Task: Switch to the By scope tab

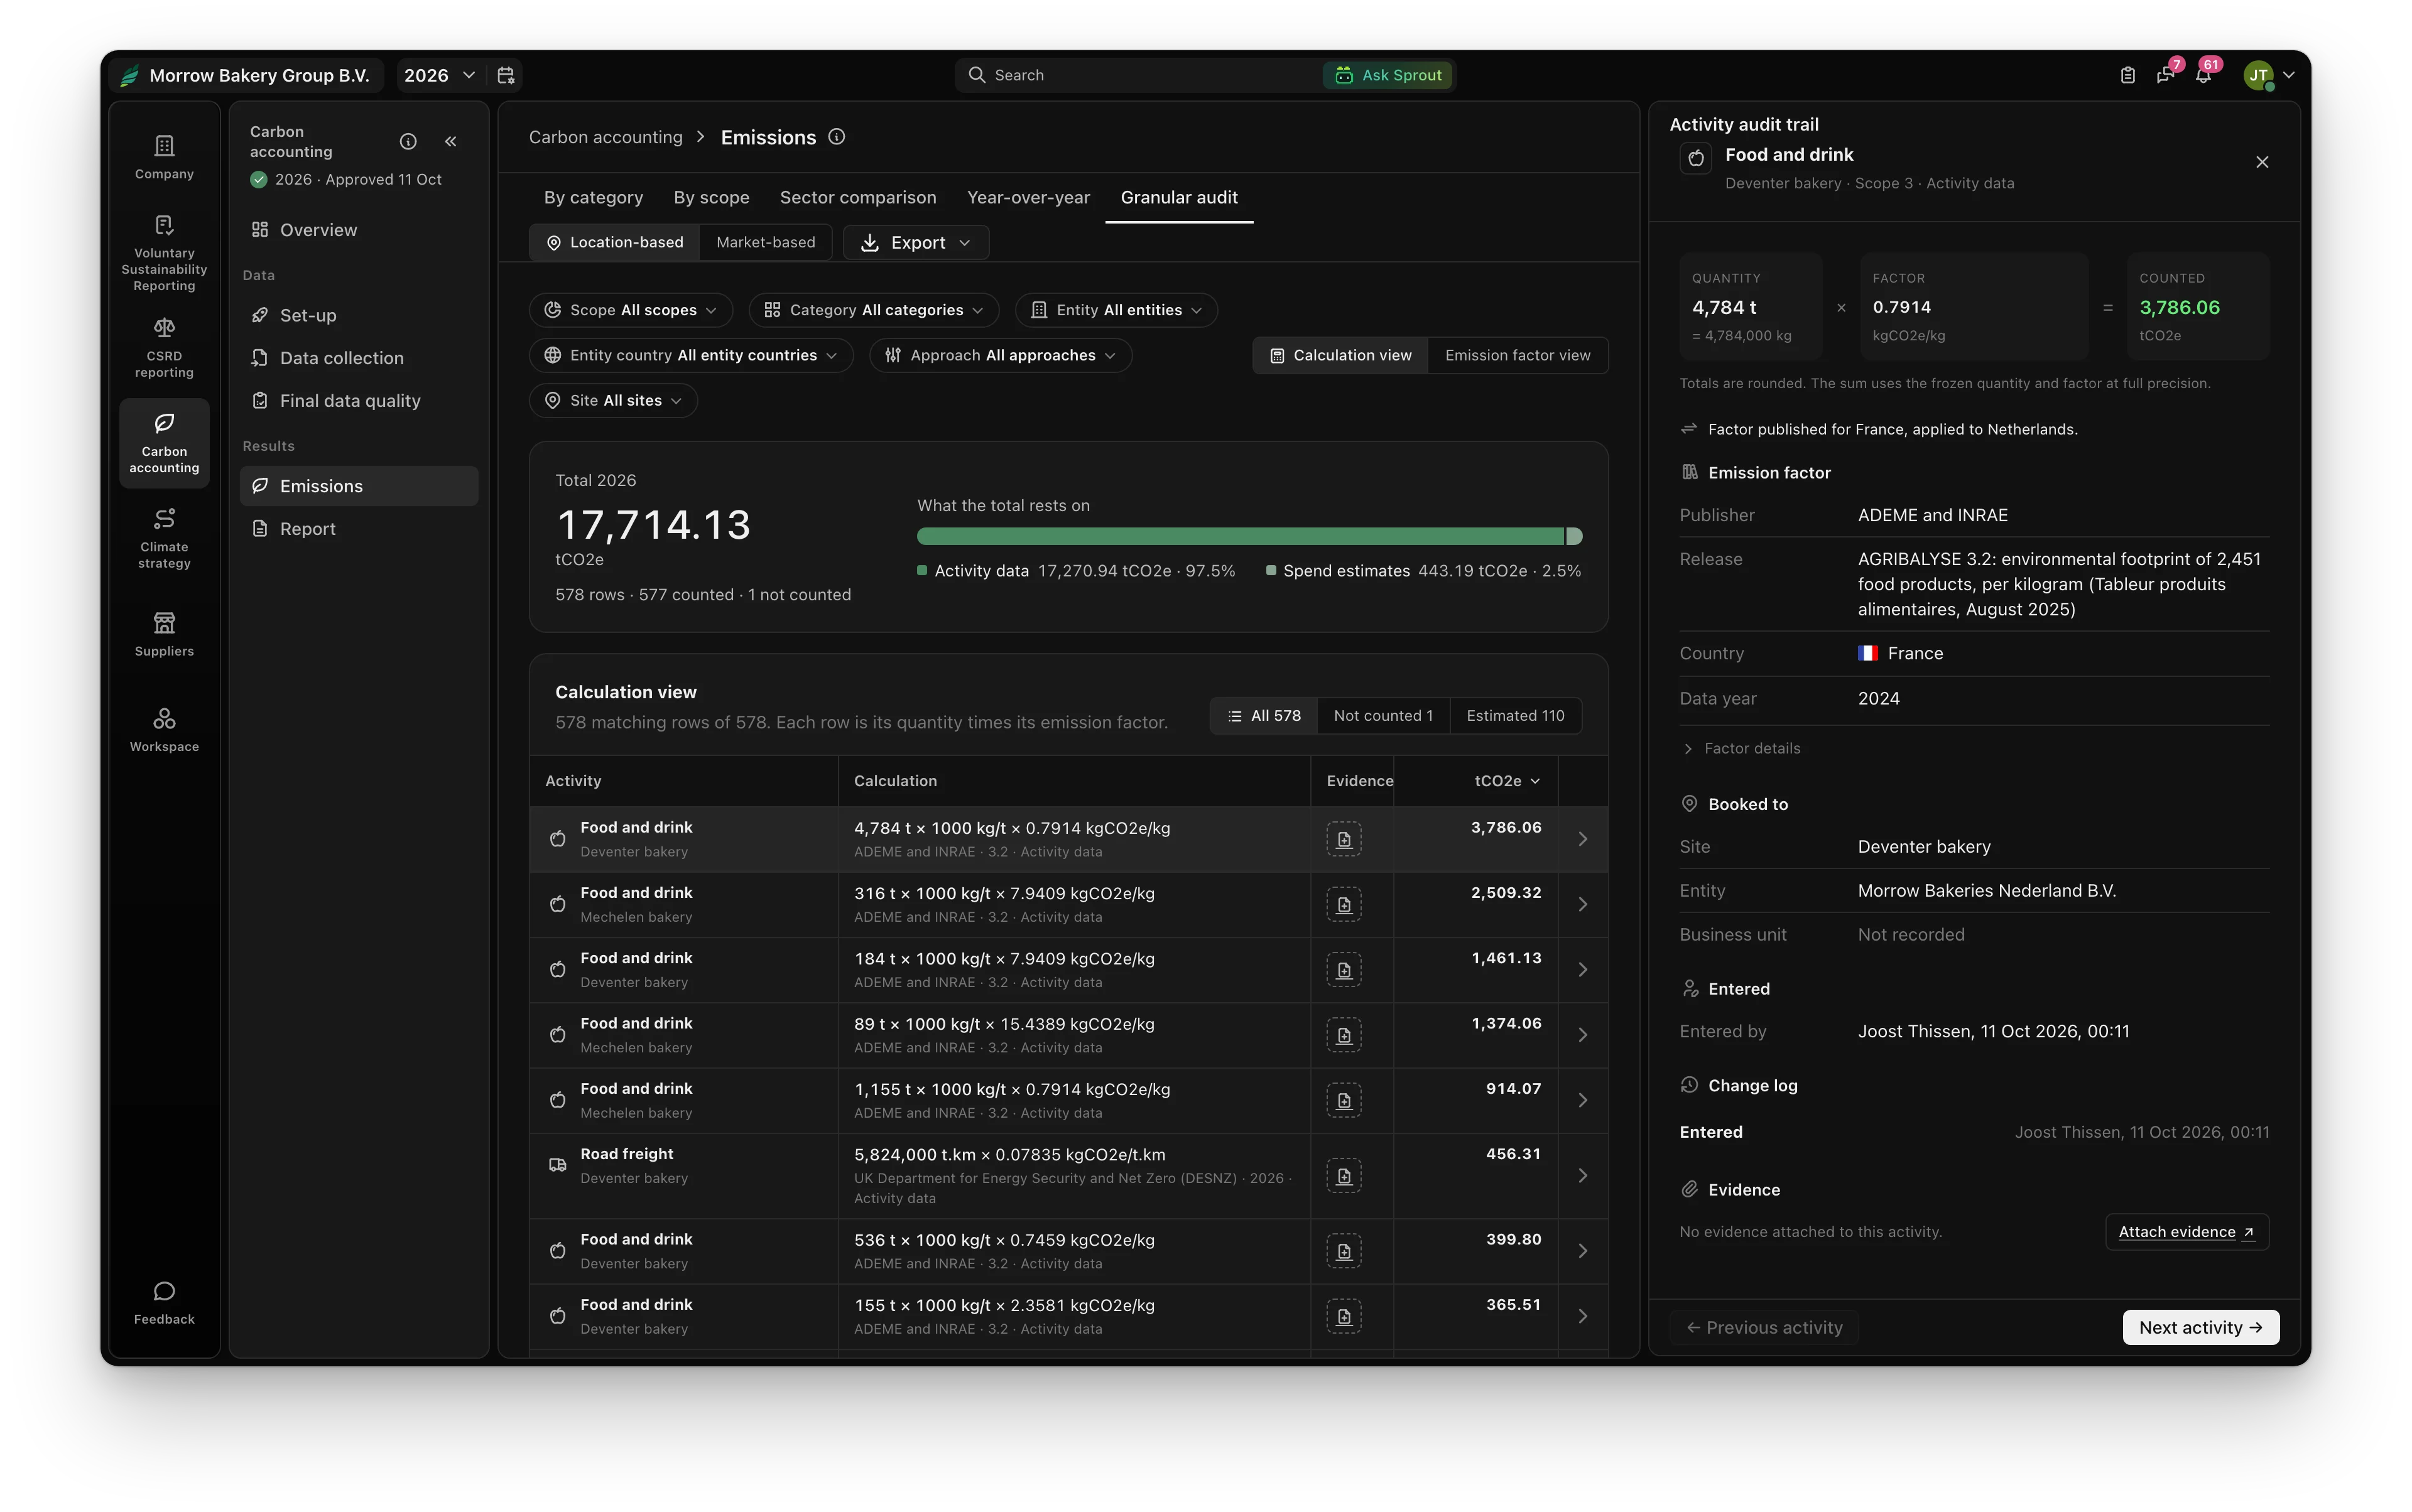Action: tap(711, 197)
